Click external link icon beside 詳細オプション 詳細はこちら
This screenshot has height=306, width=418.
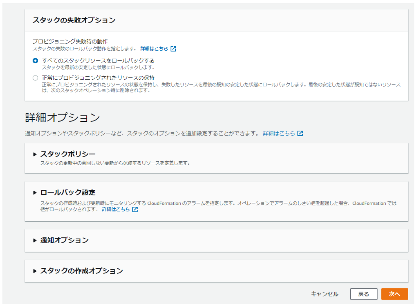[x=300, y=134]
